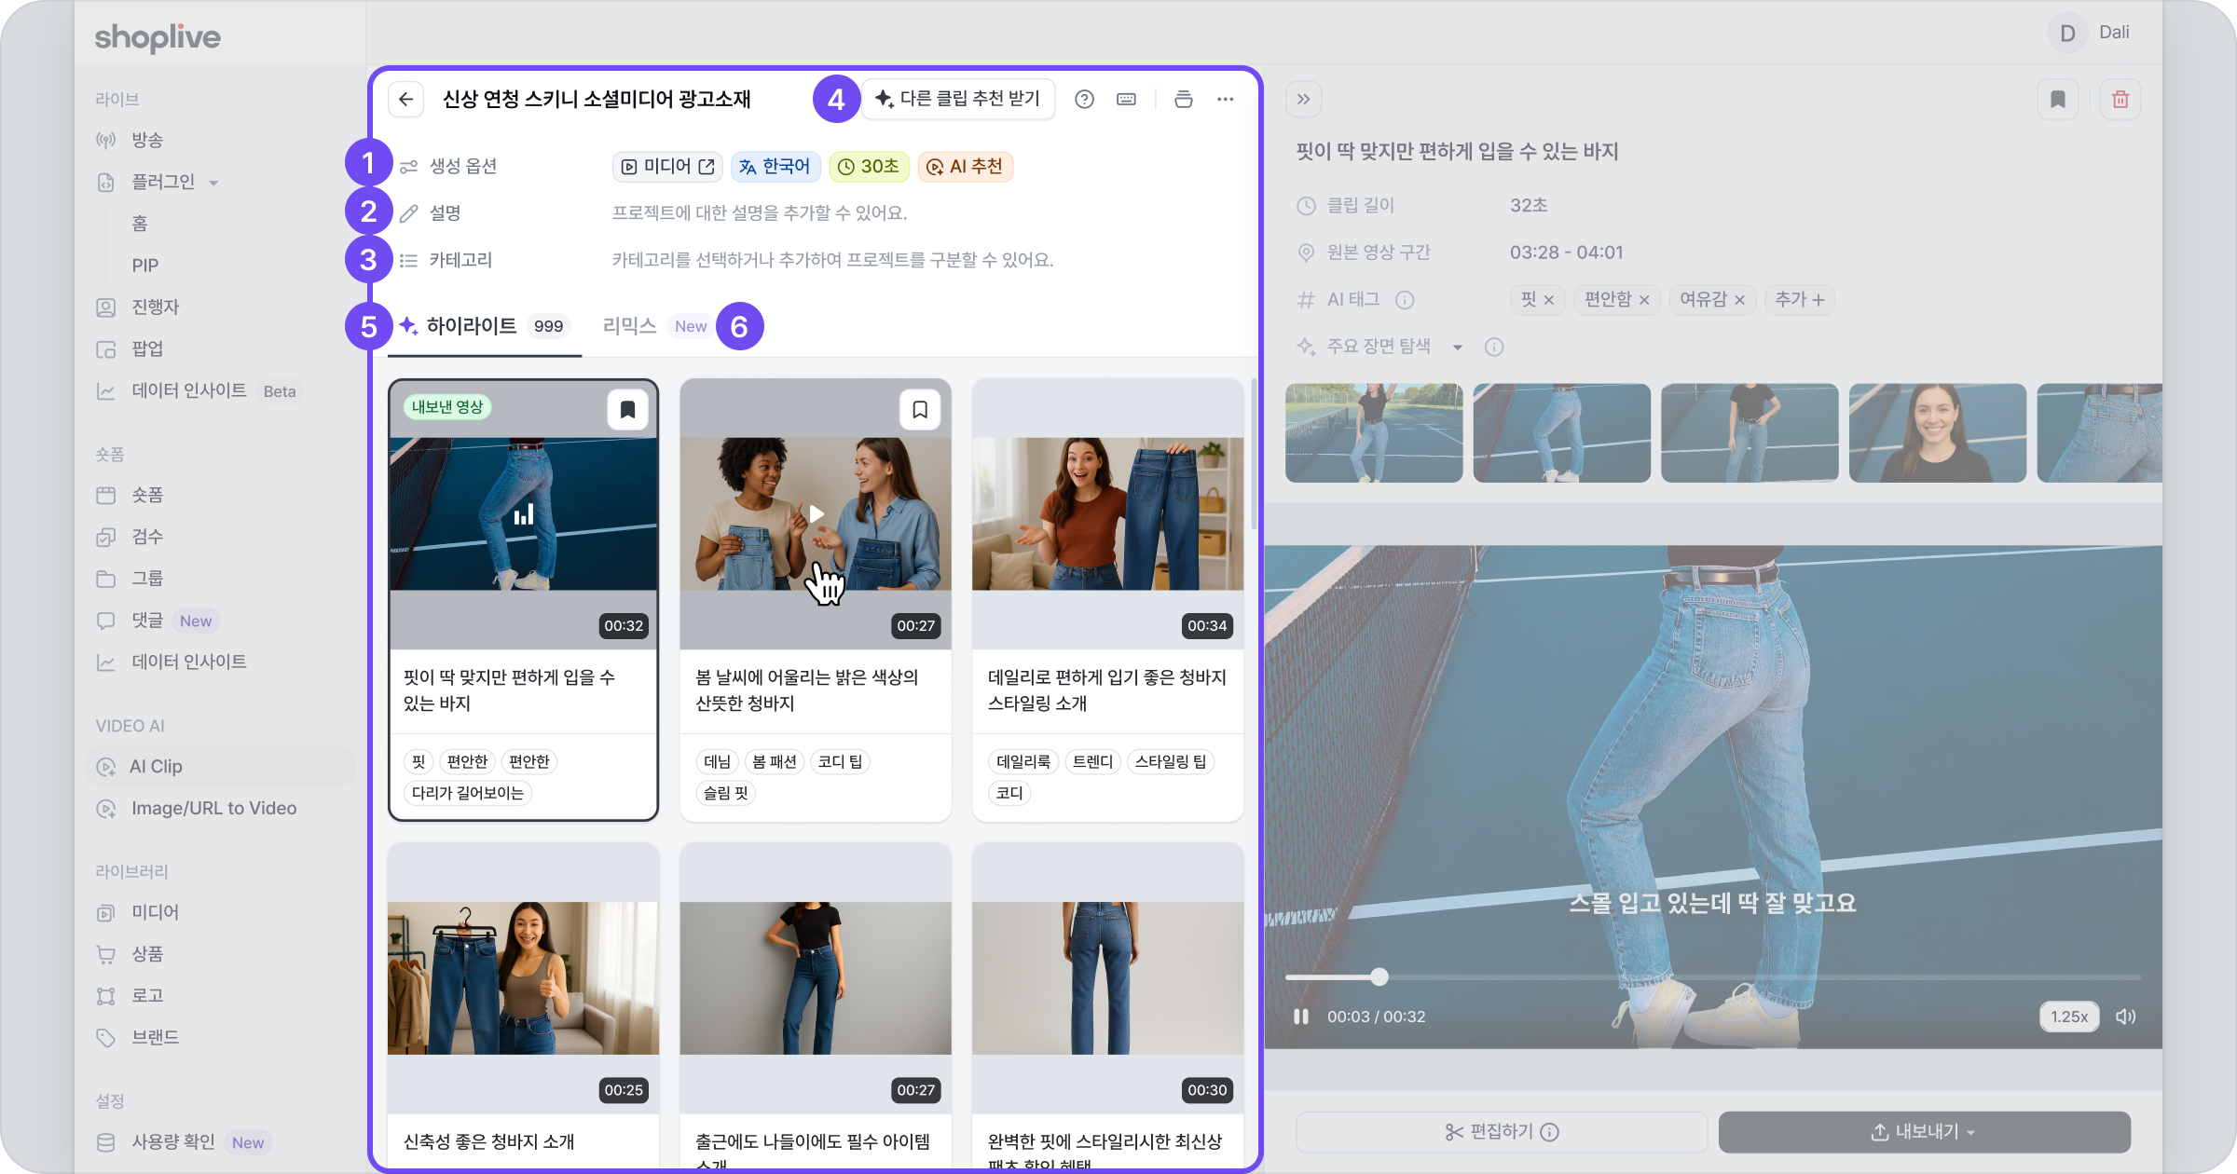Play the 데일리로 편하게 입기 좋은 청바지 clip

pos(1107,513)
